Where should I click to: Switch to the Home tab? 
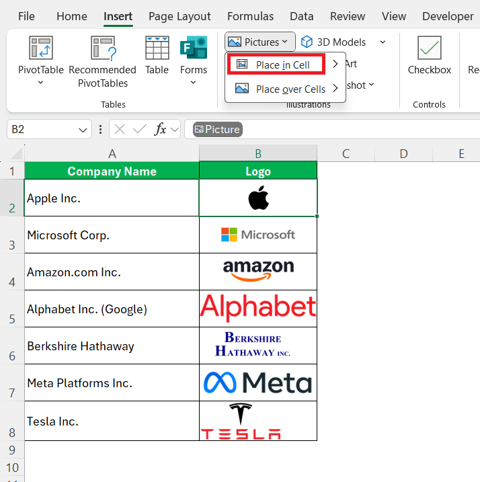coord(72,16)
